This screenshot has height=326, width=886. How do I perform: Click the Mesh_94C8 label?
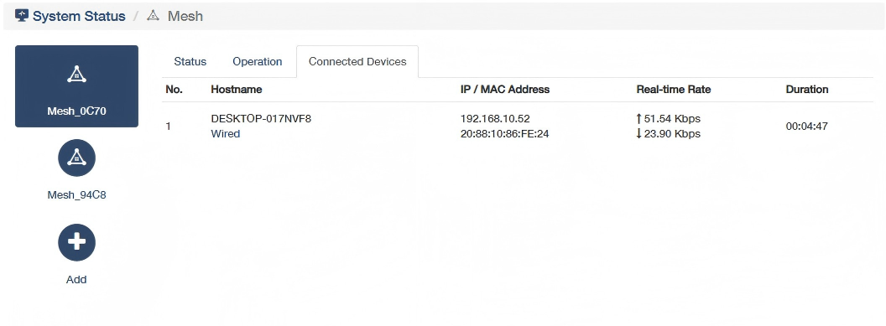77,195
